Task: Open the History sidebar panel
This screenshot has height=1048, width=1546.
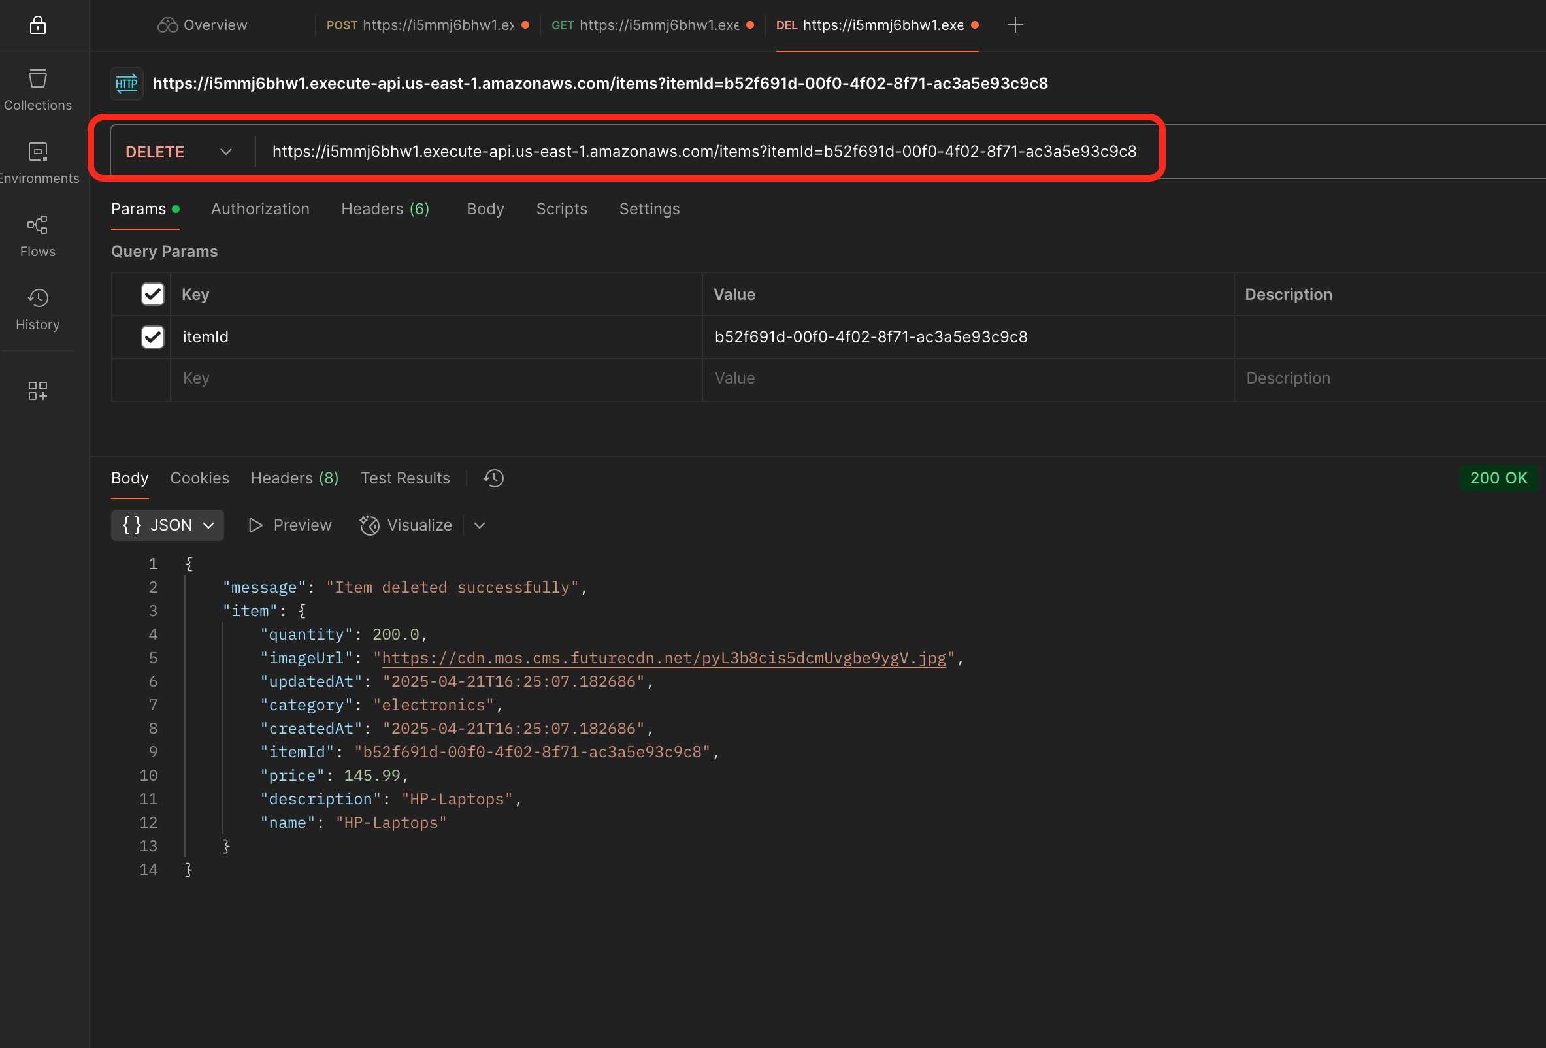Action: pyautogui.click(x=38, y=309)
